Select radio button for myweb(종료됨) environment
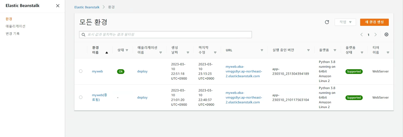This screenshot has width=403, height=137. [x=81, y=97]
